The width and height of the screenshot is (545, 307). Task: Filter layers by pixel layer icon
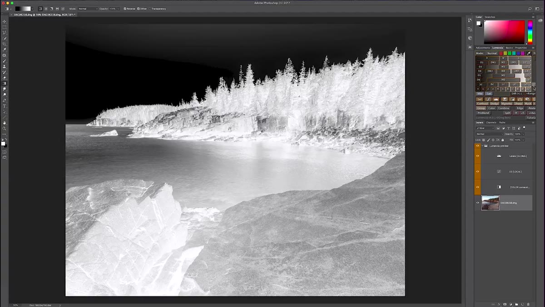pyautogui.click(x=498, y=128)
